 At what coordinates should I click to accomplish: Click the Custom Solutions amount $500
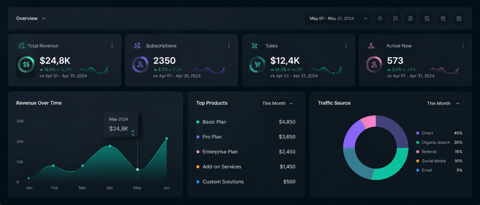[289, 182]
